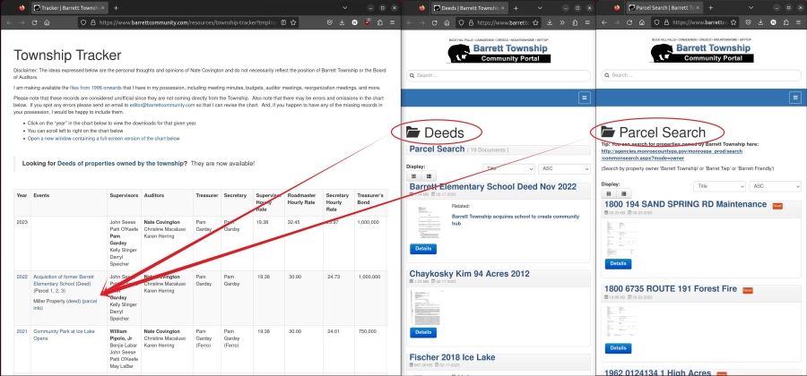
Task: Open Firefox menu in the Parcel Search window
Action: 798,22
